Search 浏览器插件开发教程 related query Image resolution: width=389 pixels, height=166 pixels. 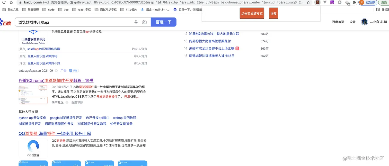pos(92,124)
